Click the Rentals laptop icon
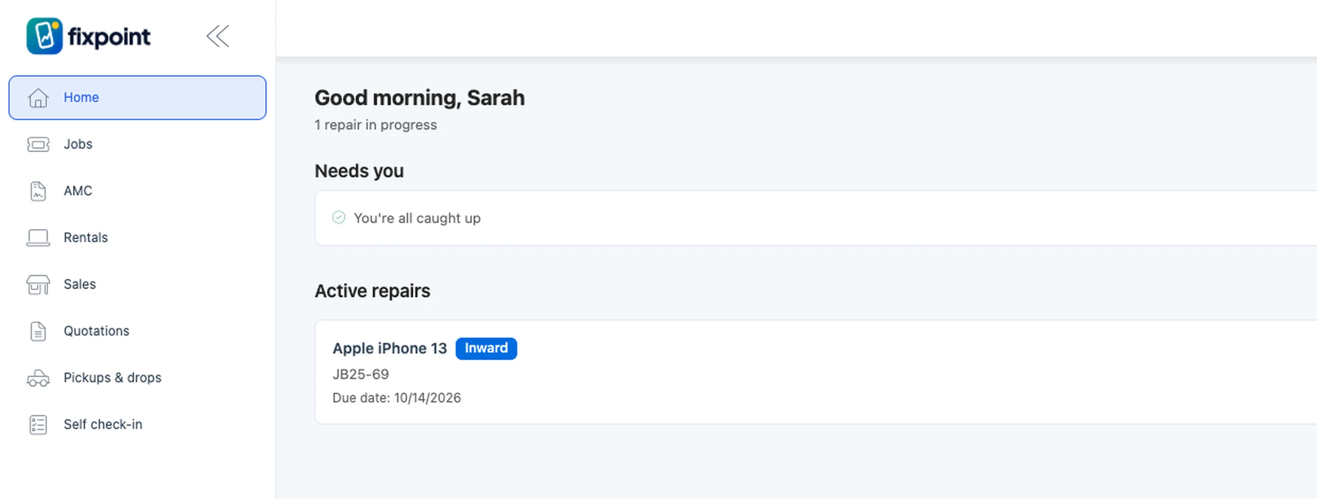The width and height of the screenshot is (1317, 499). 38,238
